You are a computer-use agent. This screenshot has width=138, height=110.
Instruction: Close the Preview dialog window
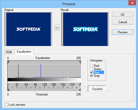pyautogui.click(x=132, y=3)
